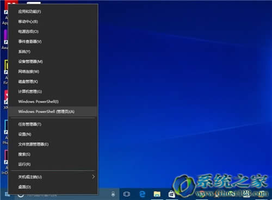272x200 pixels.
Task: Expand the 关机或注销(U) submenu arrow
Action: (x=93, y=177)
